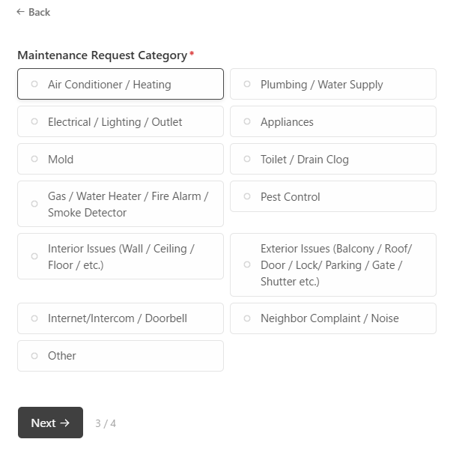Pick Exterior Issues (Balcony / Roof / Door)
This screenshot has width=468, height=466.
coord(332,264)
